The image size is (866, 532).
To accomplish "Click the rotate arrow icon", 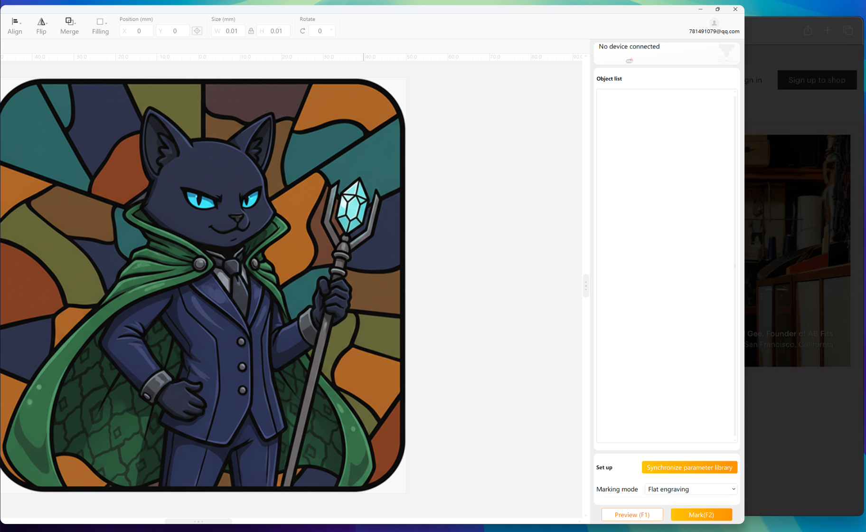I will (302, 31).
